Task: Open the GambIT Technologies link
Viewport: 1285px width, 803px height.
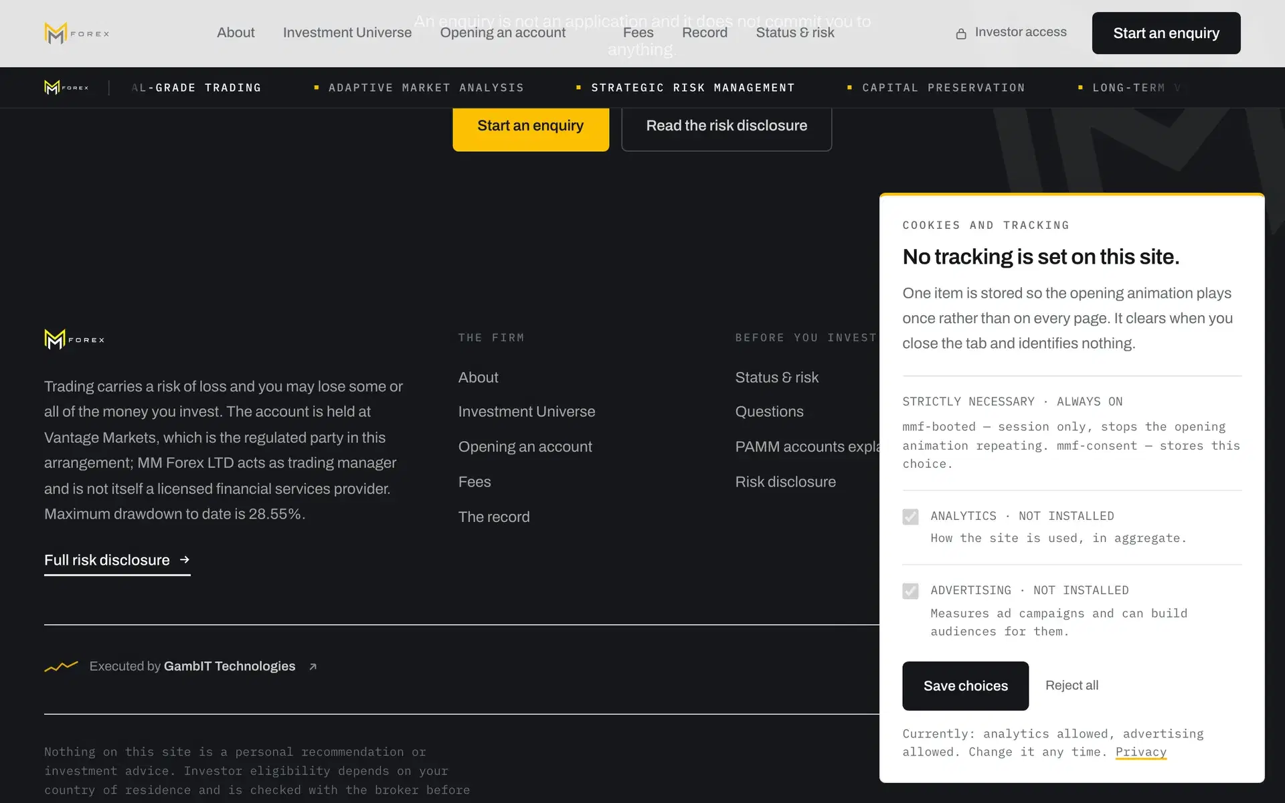Action: click(230, 666)
